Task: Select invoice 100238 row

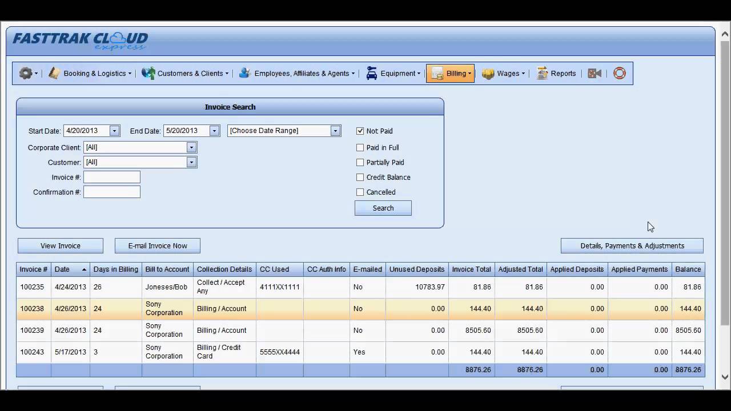Action: point(360,309)
